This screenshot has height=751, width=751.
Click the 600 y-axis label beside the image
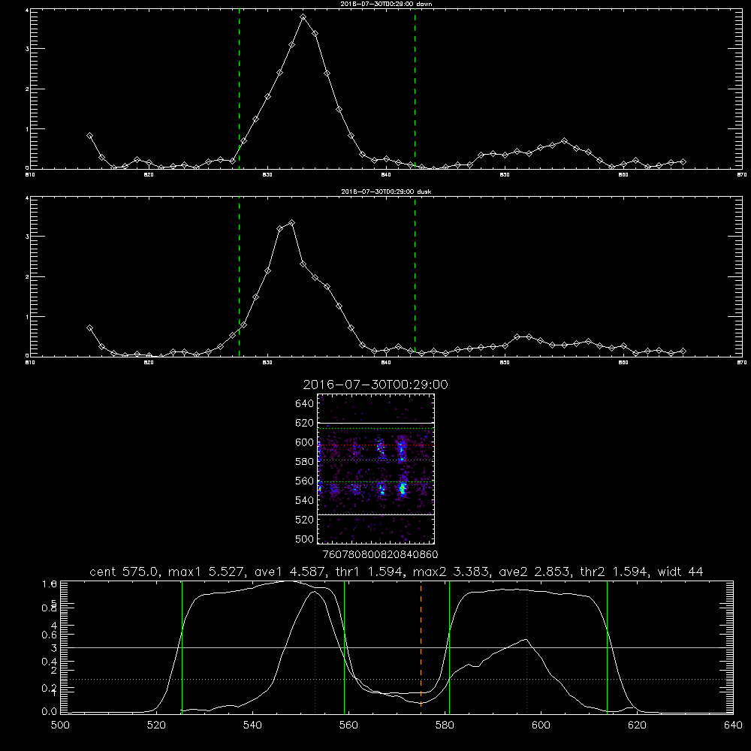(x=305, y=442)
